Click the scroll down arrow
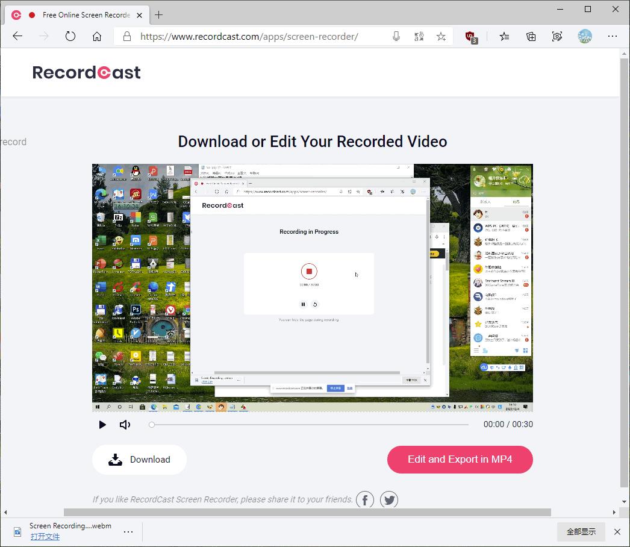This screenshot has width=630, height=547. (x=624, y=502)
